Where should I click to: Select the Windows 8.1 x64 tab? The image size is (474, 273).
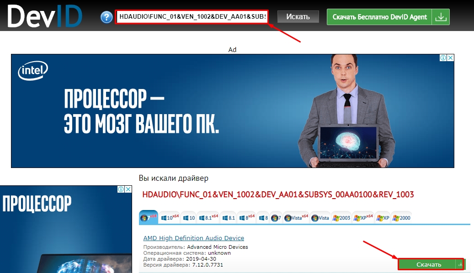tap(208, 218)
